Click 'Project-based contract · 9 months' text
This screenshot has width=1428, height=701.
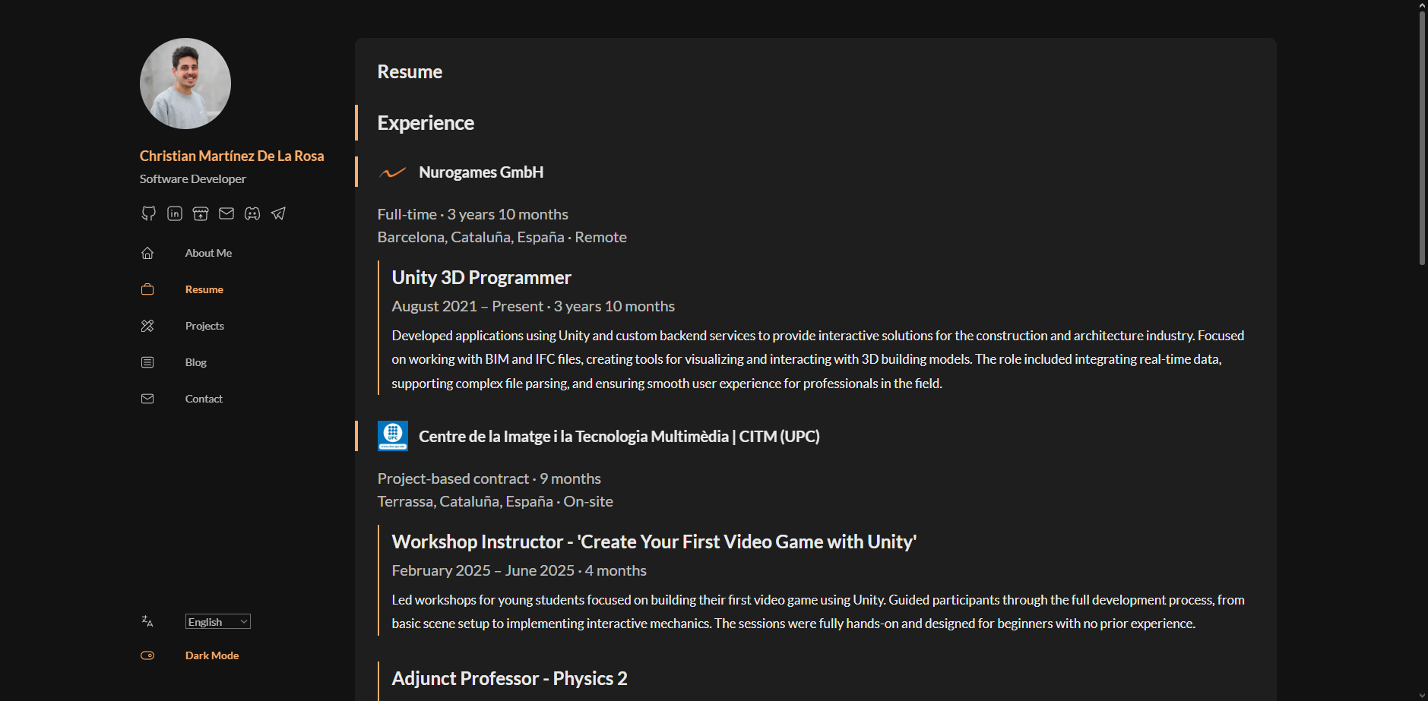[489, 478]
